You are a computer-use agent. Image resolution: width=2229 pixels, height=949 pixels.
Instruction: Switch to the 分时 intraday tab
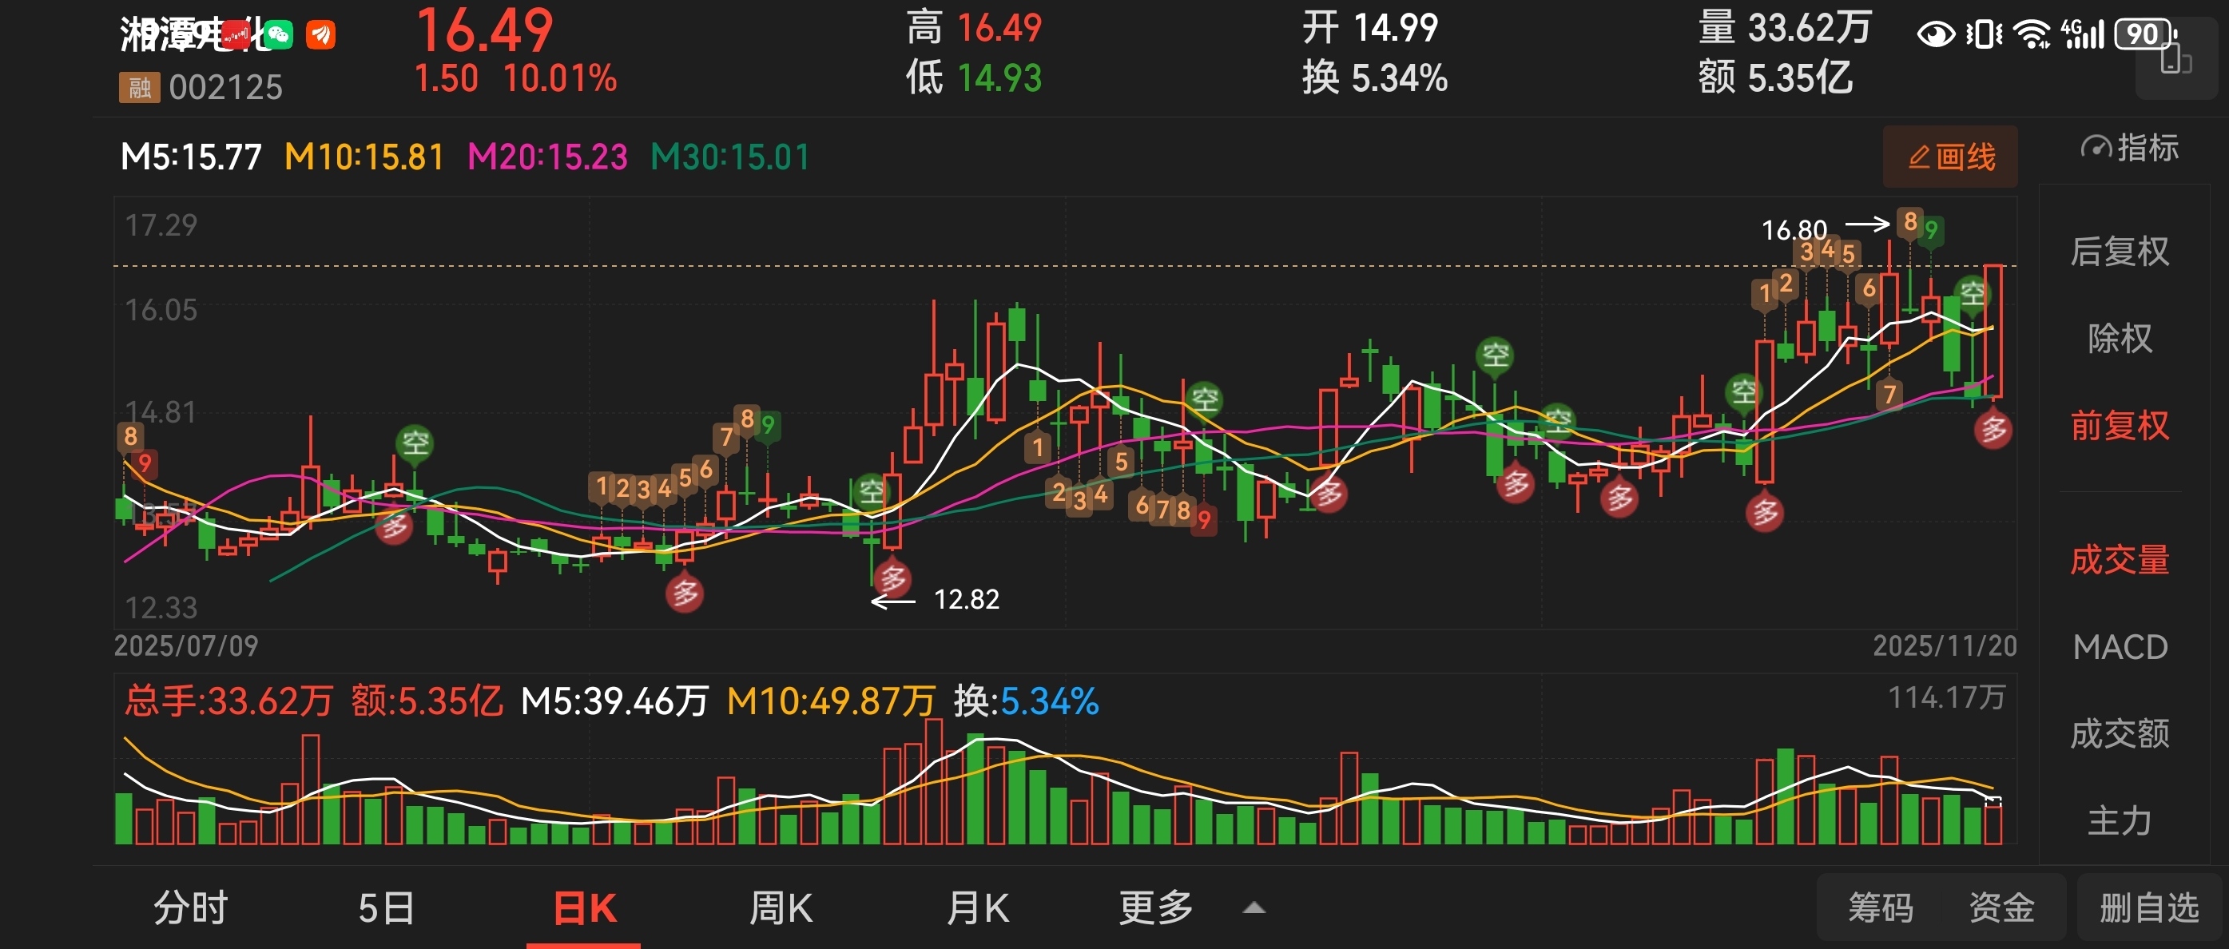pyautogui.click(x=190, y=908)
